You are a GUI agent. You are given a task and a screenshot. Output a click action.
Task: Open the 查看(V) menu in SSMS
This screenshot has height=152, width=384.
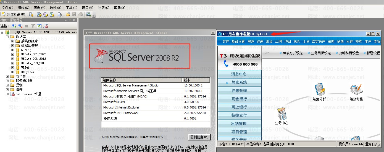(x=40, y=8)
